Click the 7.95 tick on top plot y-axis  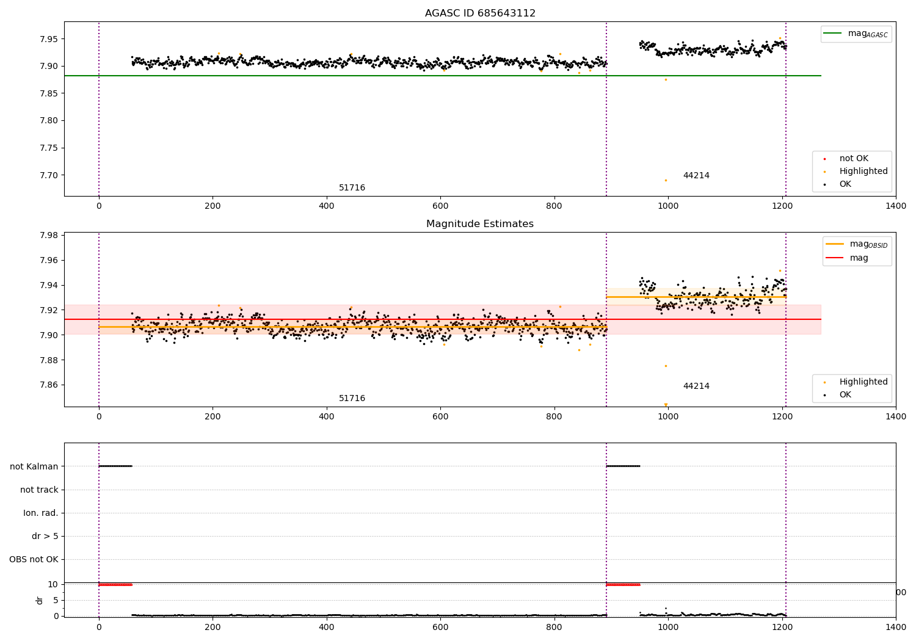(x=48, y=39)
